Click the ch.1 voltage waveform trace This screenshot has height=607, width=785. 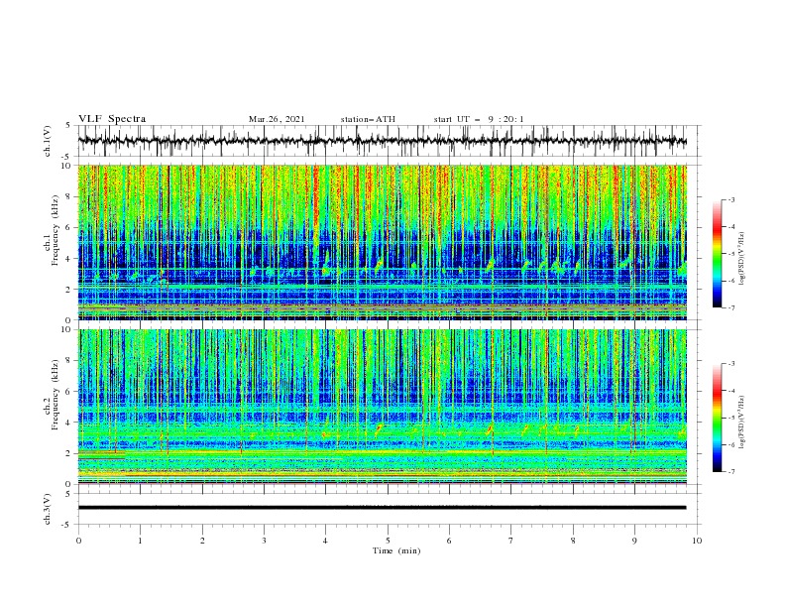382,141
